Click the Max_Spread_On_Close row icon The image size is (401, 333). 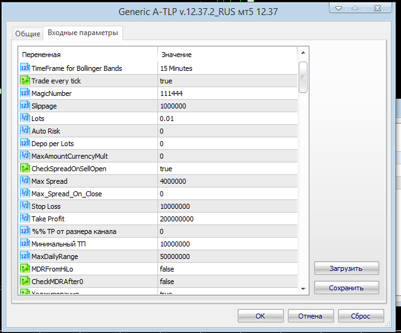(25, 193)
